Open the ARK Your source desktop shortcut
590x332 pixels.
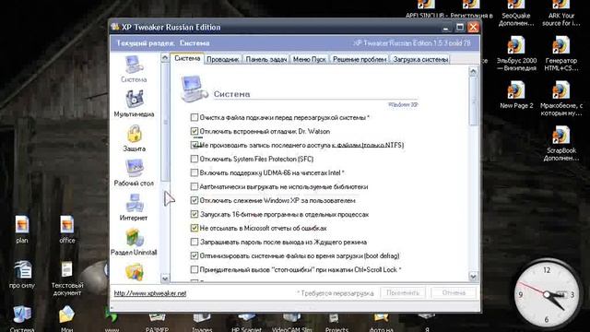click(x=561, y=14)
